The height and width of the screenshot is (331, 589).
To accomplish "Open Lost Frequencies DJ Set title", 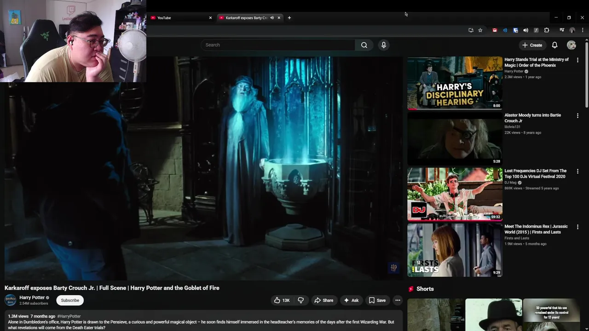I will coord(536,174).
